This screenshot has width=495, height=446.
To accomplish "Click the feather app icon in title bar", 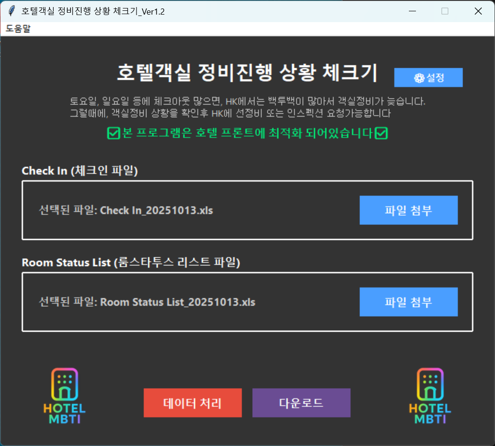I will point(11,11).
